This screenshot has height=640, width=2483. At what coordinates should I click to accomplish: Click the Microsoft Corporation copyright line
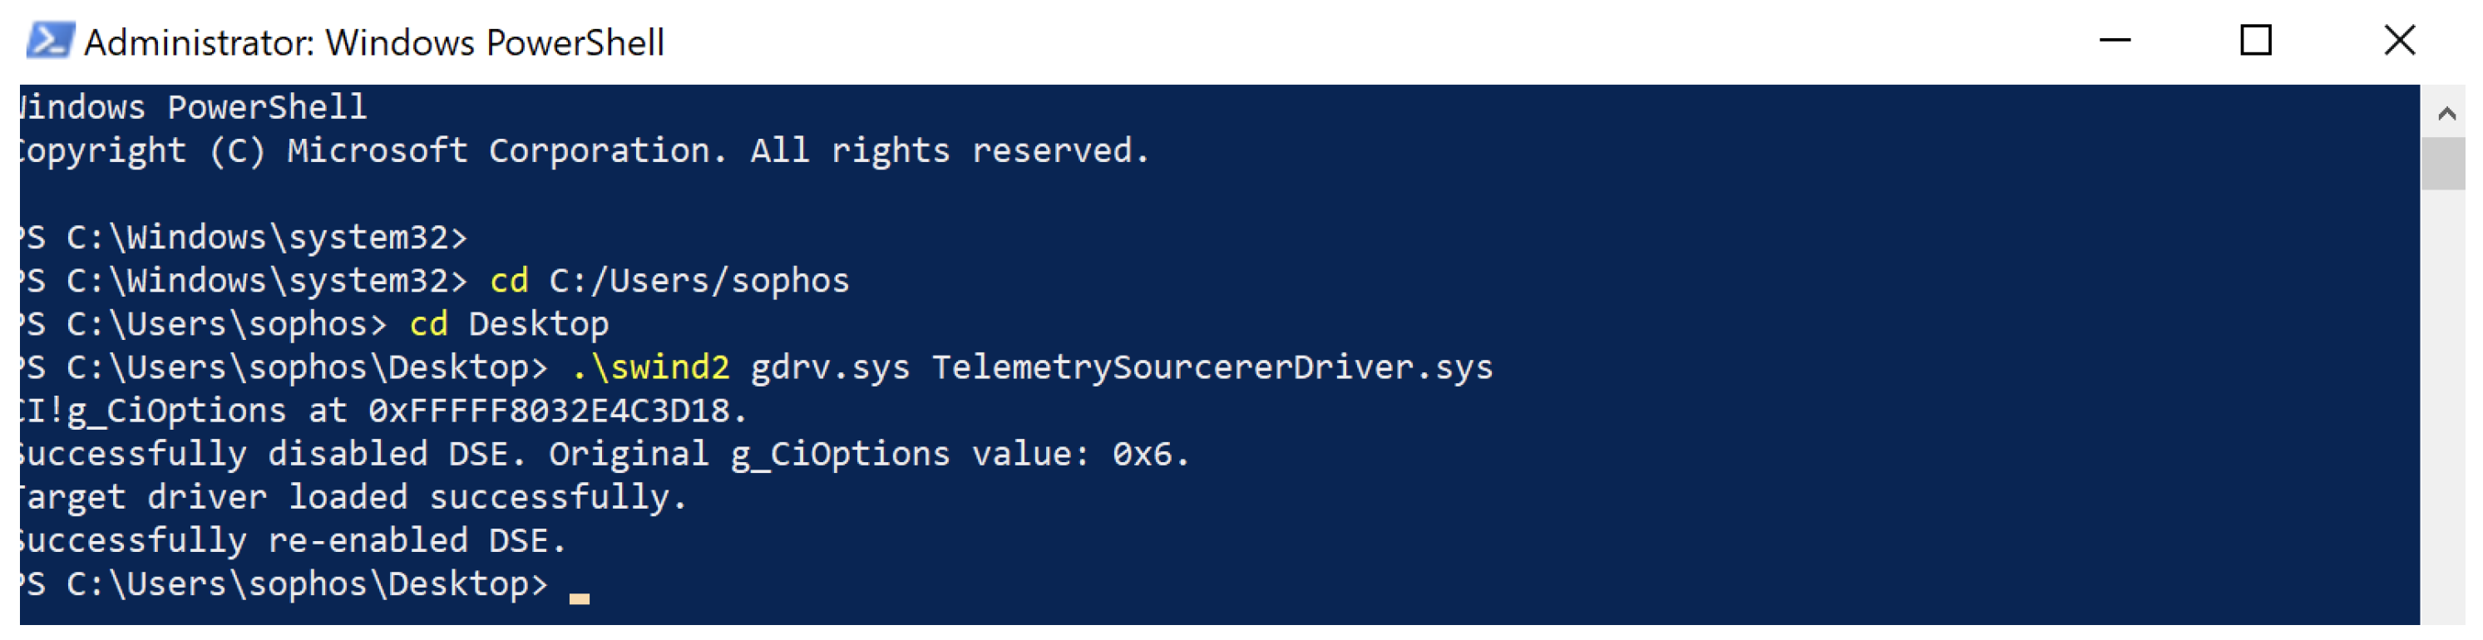coord(583,151)
